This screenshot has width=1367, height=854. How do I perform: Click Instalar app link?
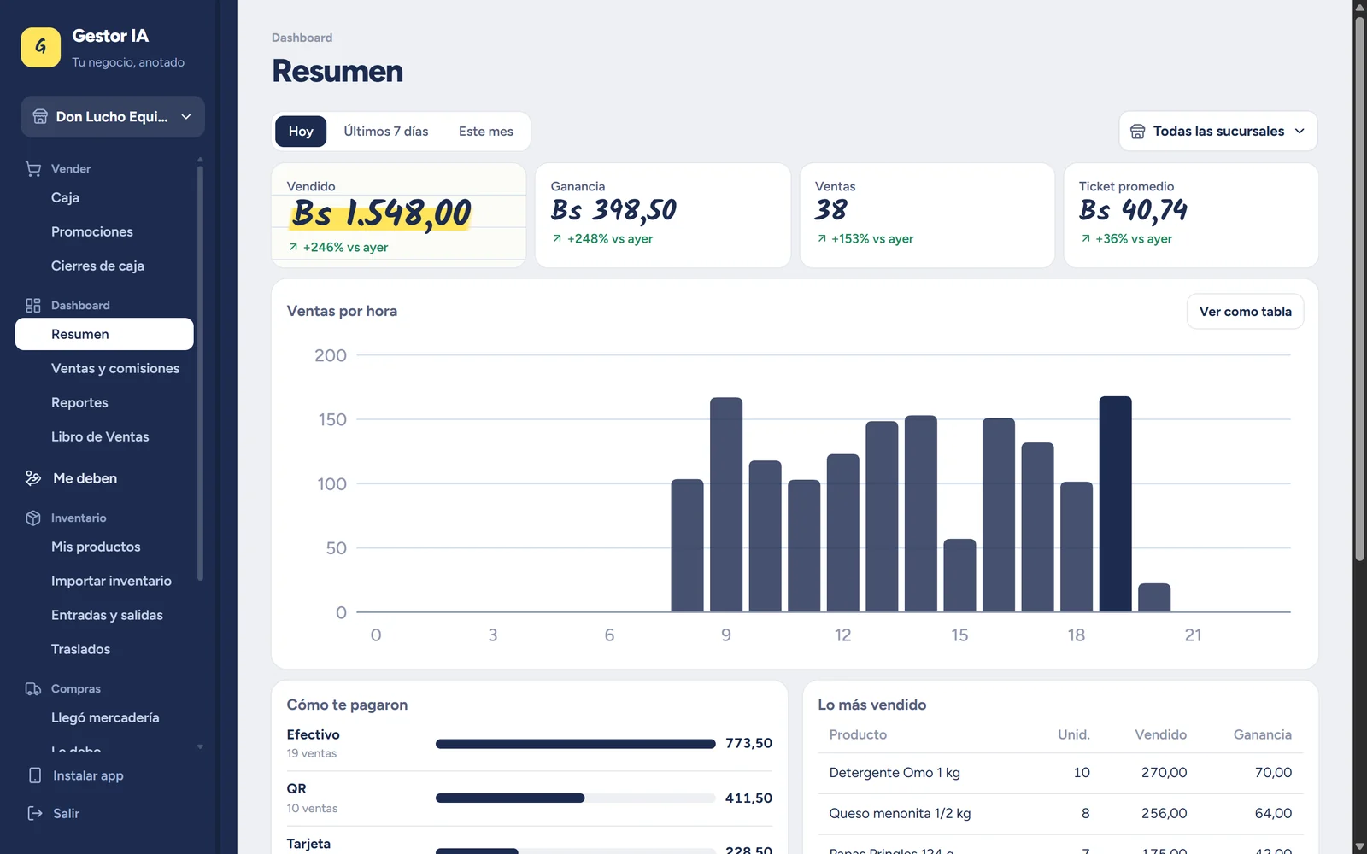[88, 775]
